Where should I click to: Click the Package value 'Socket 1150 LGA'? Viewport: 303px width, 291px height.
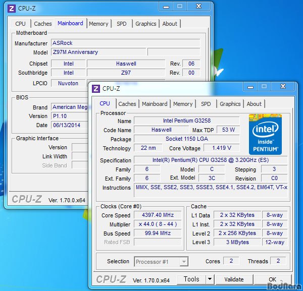coord(187,139)
